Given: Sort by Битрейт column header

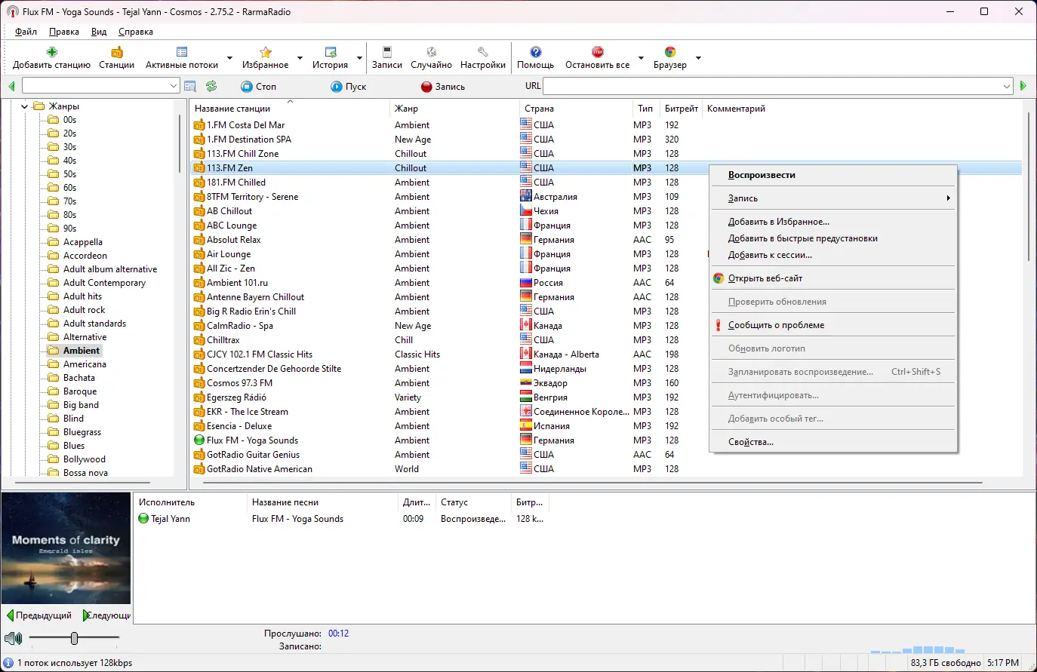Looking at the screenshot, I should point(682,109).
